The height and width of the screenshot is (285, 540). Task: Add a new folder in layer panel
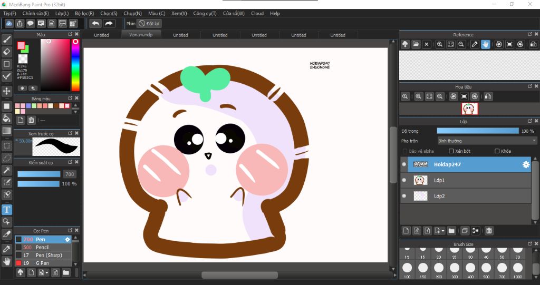pos(451,231)
